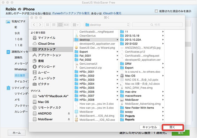Expand the folder named 11

click(163, 32)
